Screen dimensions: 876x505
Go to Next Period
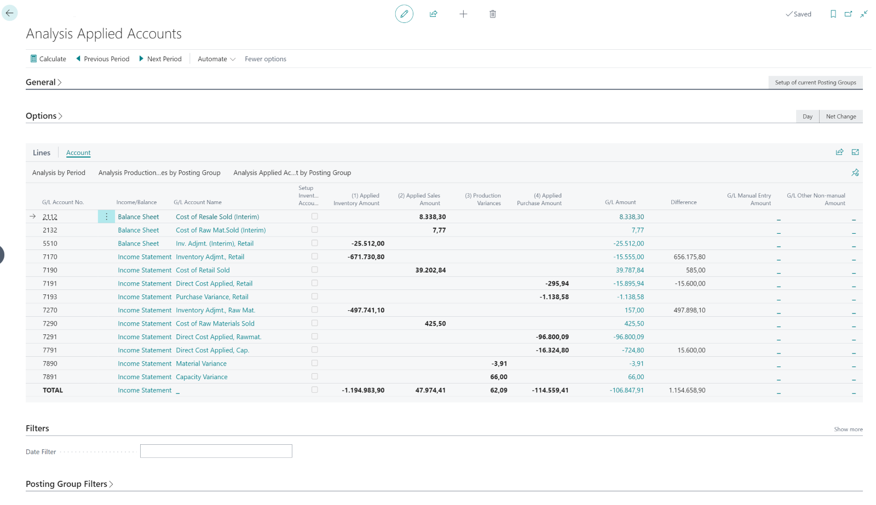point(160,59)
